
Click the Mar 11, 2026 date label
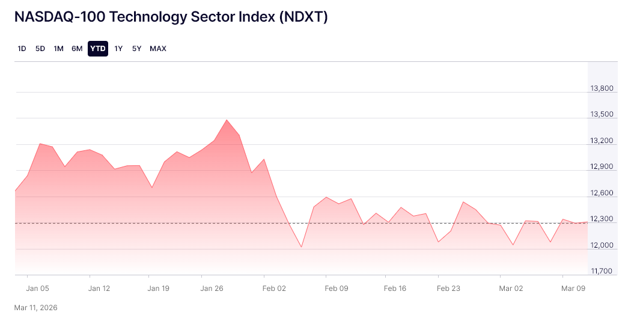click(x=35, y=308)
